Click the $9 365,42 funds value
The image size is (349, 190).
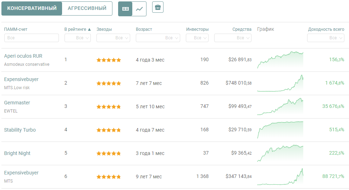tap(242, 153)
